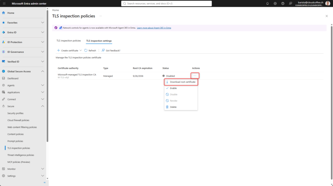Click the Monitor icon in sidebar
Screen dimensions: 333x186
click(x=3, y=169)
